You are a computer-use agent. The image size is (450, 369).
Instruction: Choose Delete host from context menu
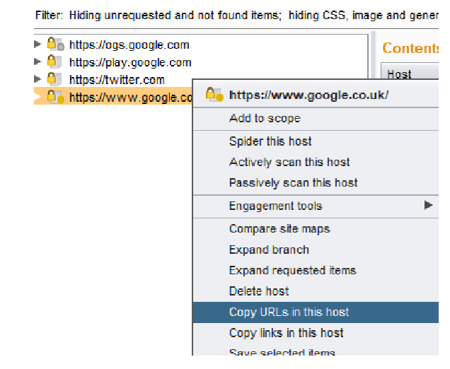point(259,291)
